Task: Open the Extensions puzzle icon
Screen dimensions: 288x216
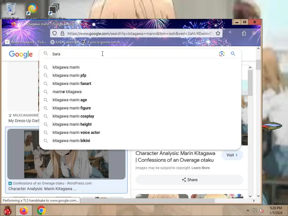Action: 244,33
